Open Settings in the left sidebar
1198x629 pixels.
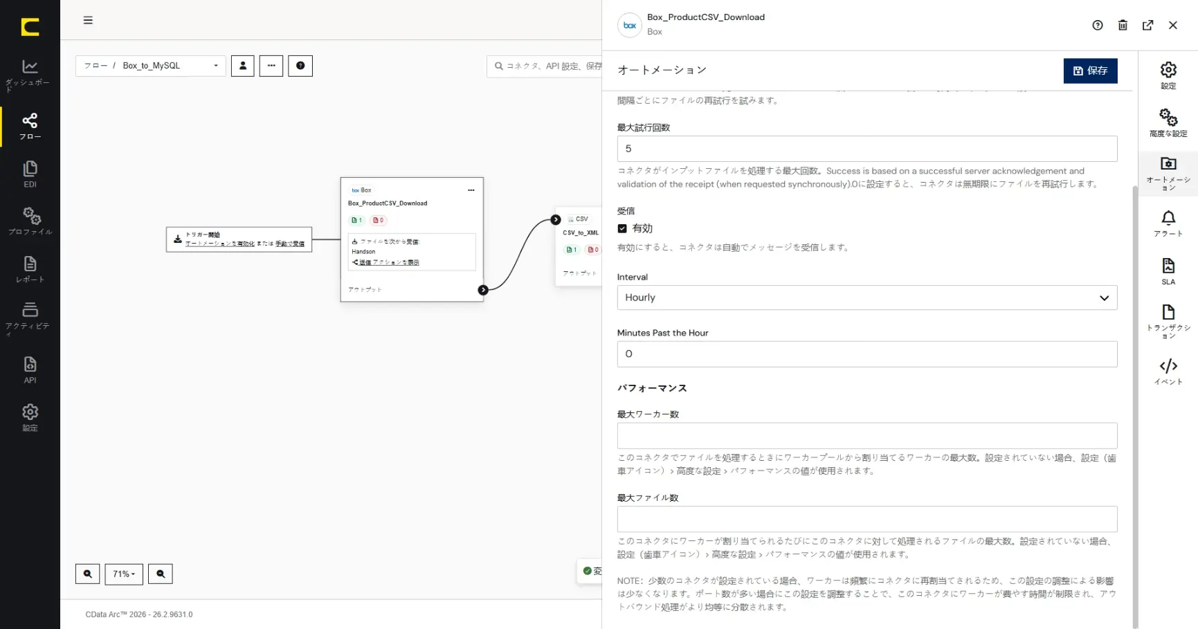(30, 418)
